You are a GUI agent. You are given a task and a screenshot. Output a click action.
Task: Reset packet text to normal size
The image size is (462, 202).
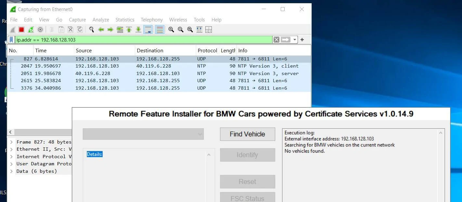[x=190, y=30]
